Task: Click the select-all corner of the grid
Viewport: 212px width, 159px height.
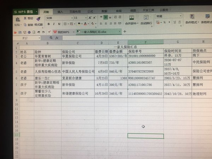Action: [x=17, y=43]
